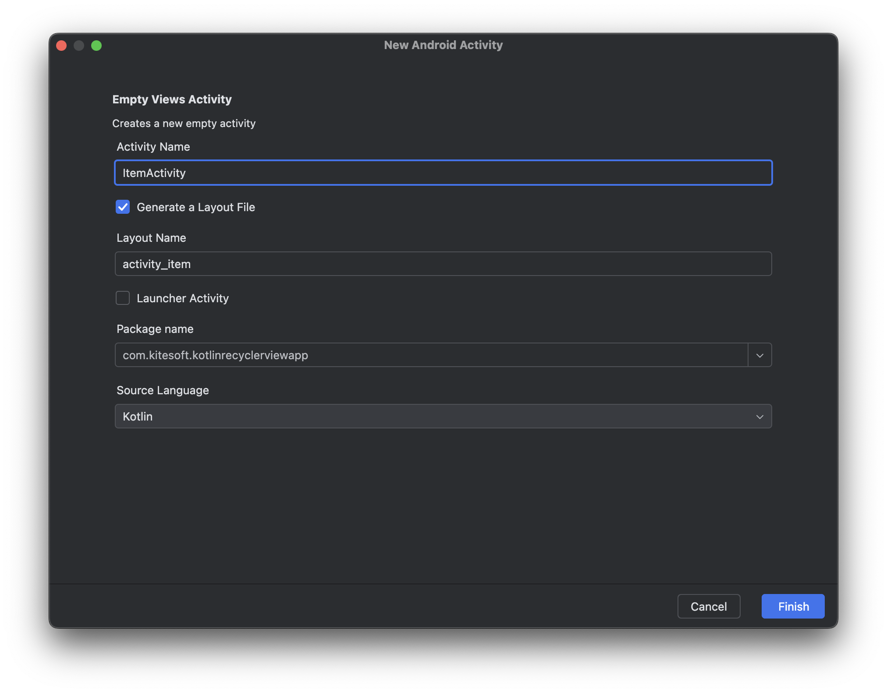Expand the Package name dropdown arrow
The height and width of the screenshot is (693, 887).
pyautogui.click(x=759, y=355)
